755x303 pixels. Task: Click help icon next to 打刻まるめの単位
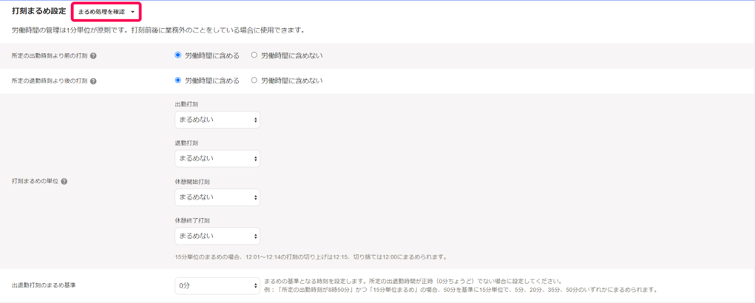(64, 181)
